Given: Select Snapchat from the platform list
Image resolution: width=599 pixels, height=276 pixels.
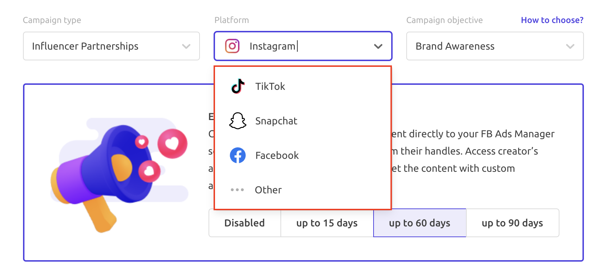Looking at the screenshot, I should (x=303, y=121).
